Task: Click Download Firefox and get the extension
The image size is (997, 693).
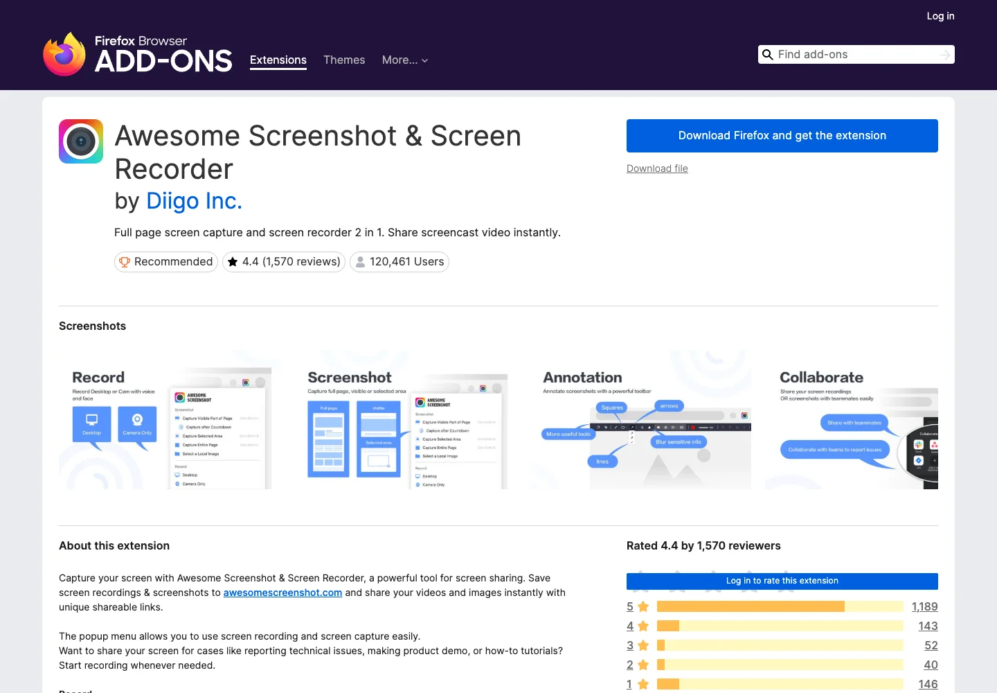Action: point(782,136)
